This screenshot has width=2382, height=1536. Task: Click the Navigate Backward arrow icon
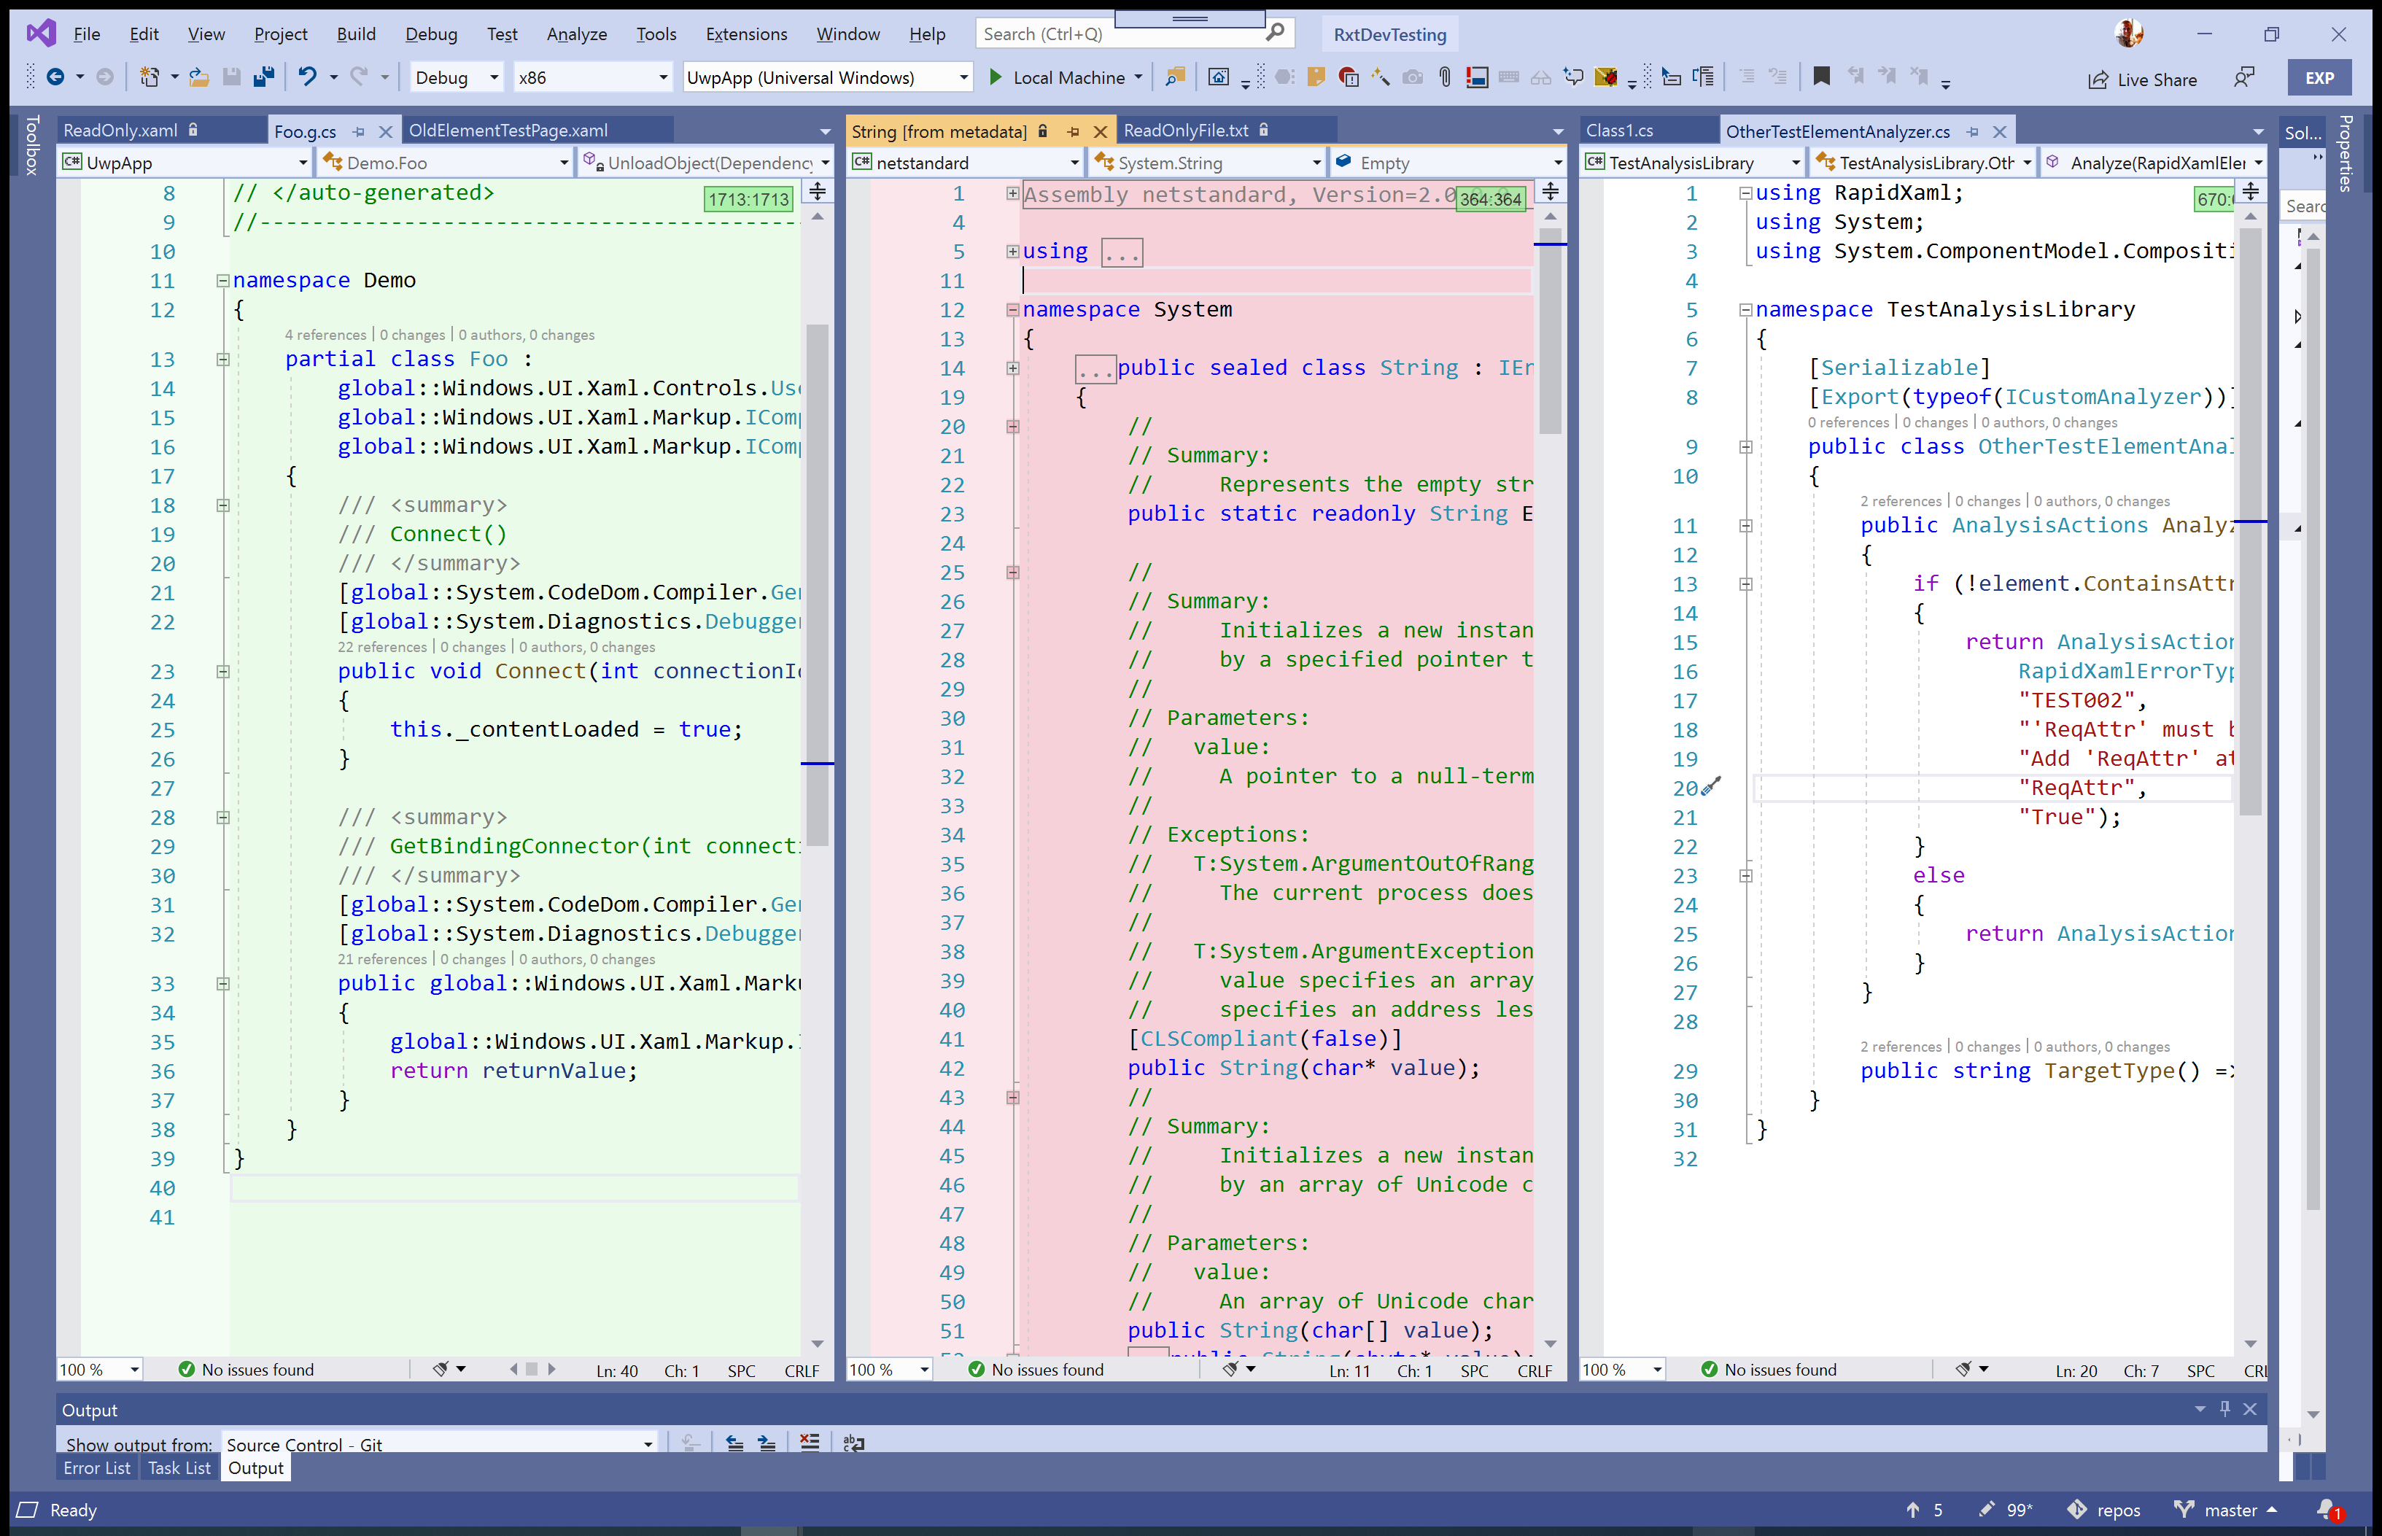coord(56,77)
